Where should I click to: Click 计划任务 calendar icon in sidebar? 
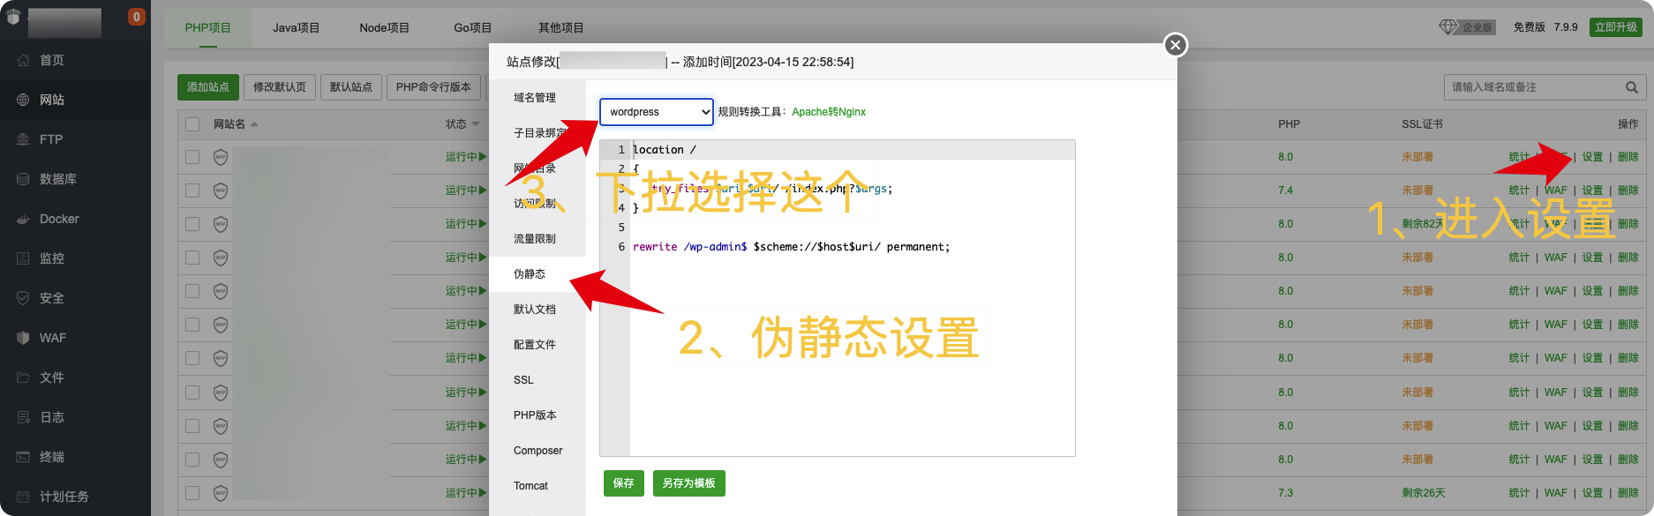[x=23, y=497]
